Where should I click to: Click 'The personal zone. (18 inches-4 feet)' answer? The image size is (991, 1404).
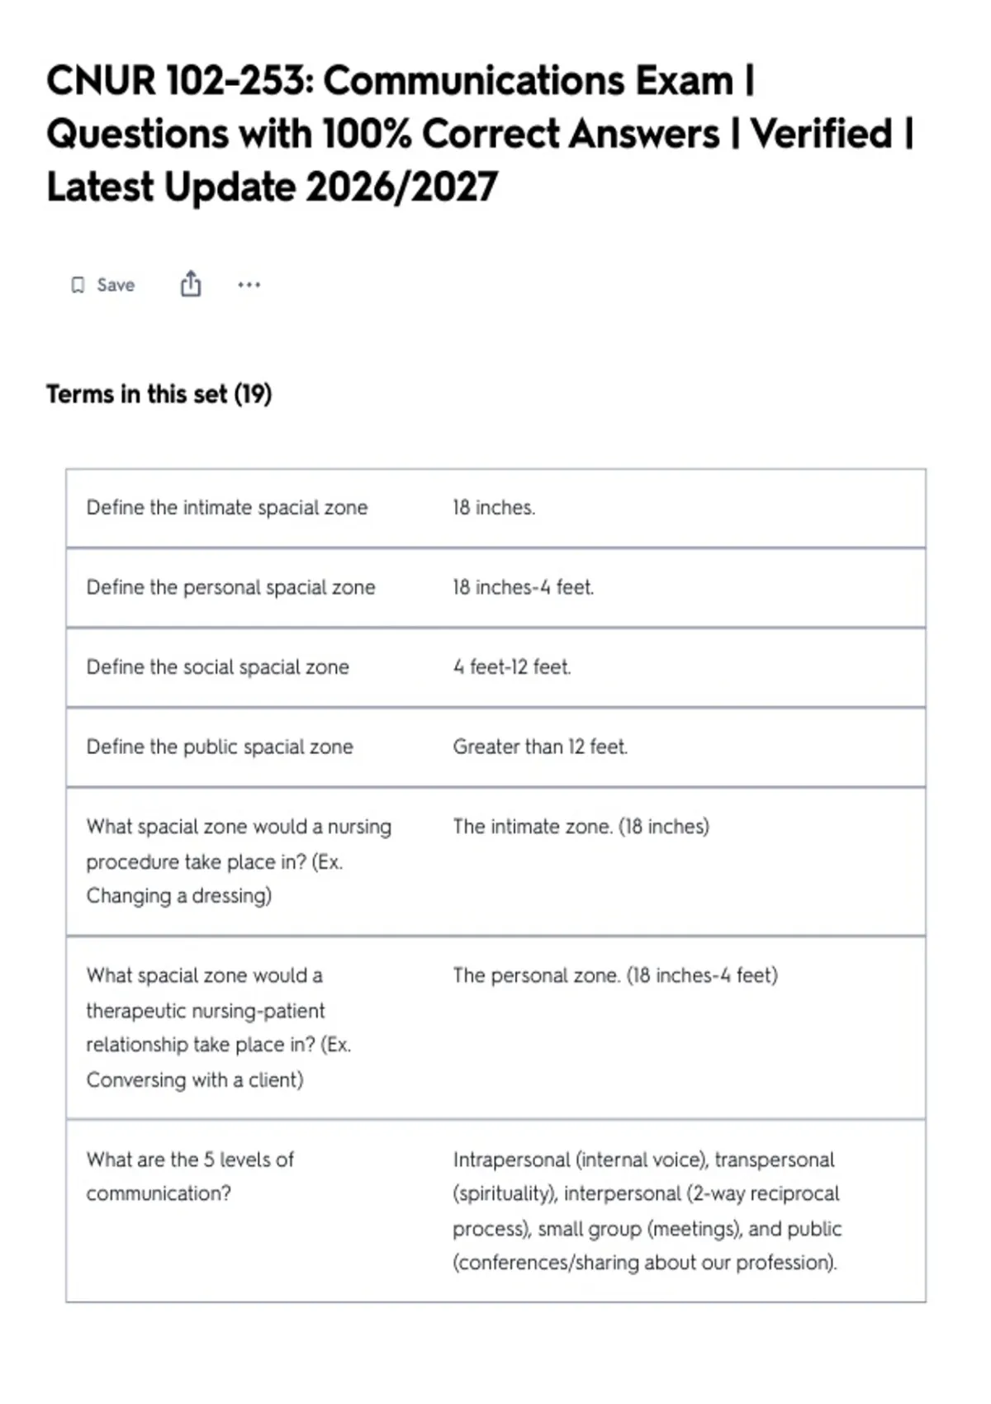click(x=615, y=975)
